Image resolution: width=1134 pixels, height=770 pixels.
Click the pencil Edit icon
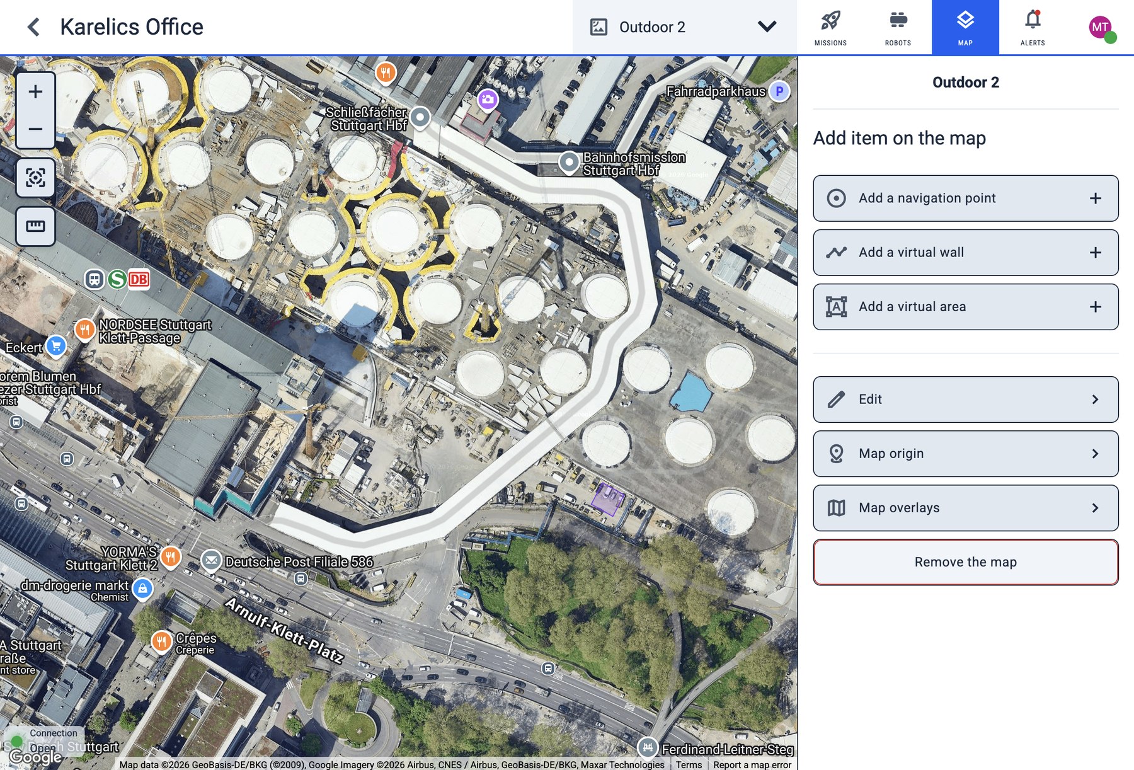click(836, 399)
